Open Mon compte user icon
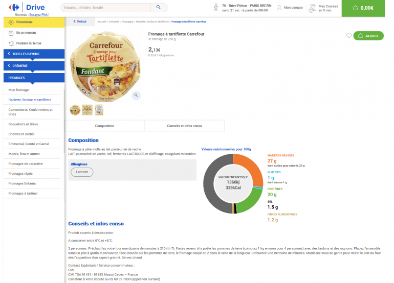Image resolution: width=394 pixels, height=283 pixels. pos(279,8)
